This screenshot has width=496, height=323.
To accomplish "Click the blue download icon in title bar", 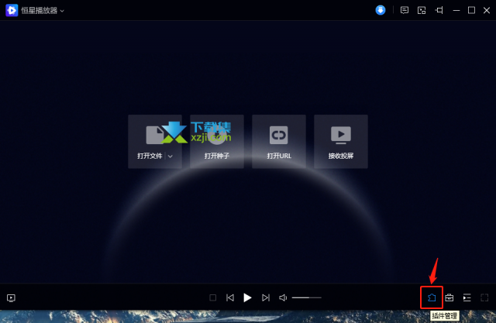I will [x=381, y=10].
